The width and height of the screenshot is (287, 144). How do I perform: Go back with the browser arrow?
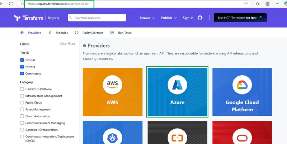(1, 4)
